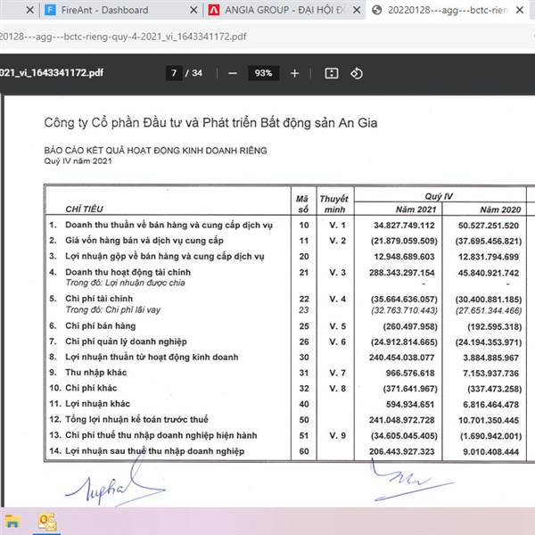
Task: Rotate the PDF with rotate icon
Action: click(x=357, y=73)
